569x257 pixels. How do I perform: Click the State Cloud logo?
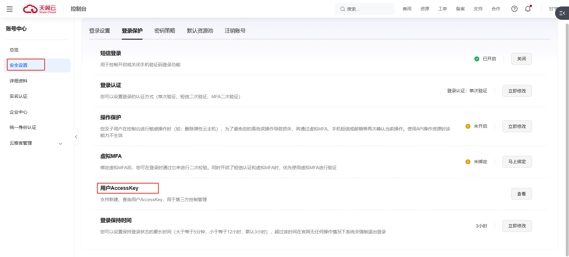point(40,9)
